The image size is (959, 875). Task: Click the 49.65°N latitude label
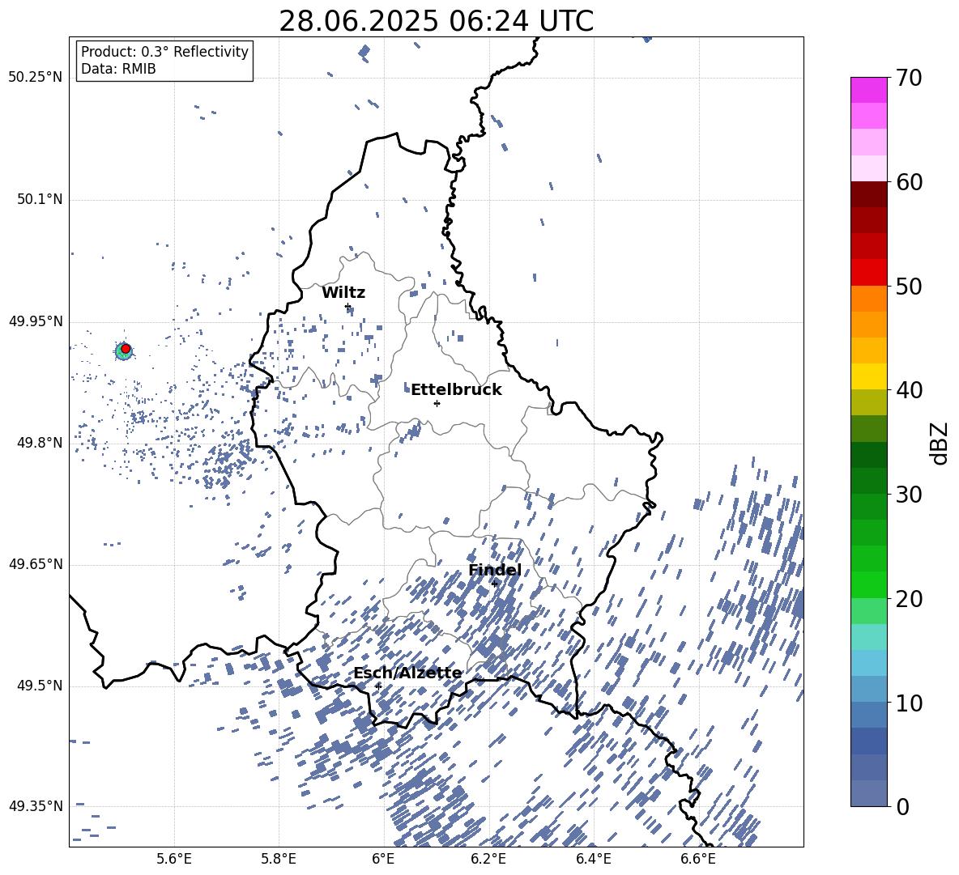pos(36,563)
